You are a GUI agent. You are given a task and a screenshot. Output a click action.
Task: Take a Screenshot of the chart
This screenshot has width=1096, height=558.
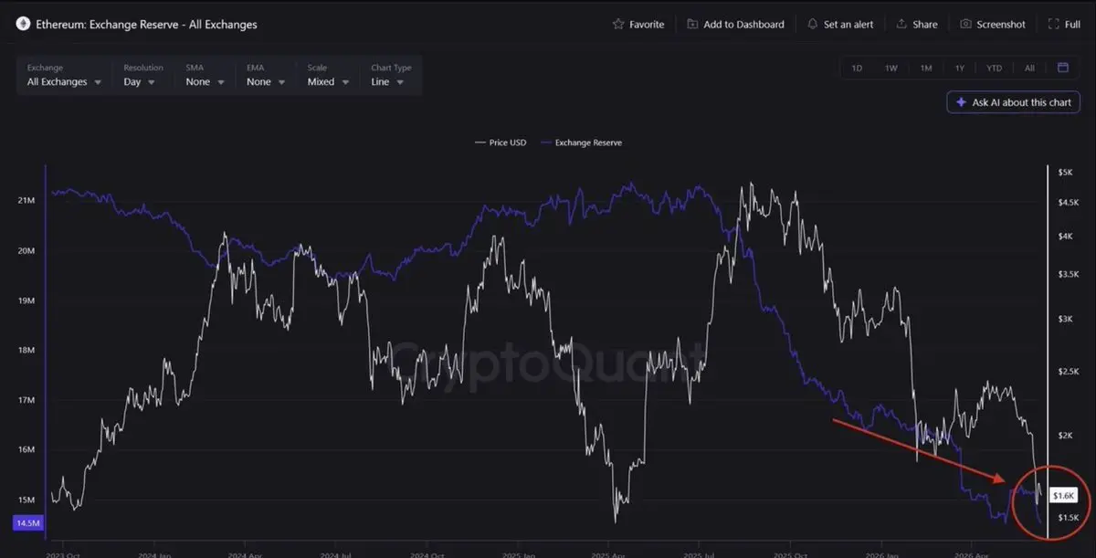992,24
